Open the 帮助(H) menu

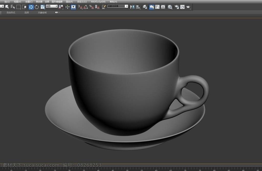click(x=113, y=2)
